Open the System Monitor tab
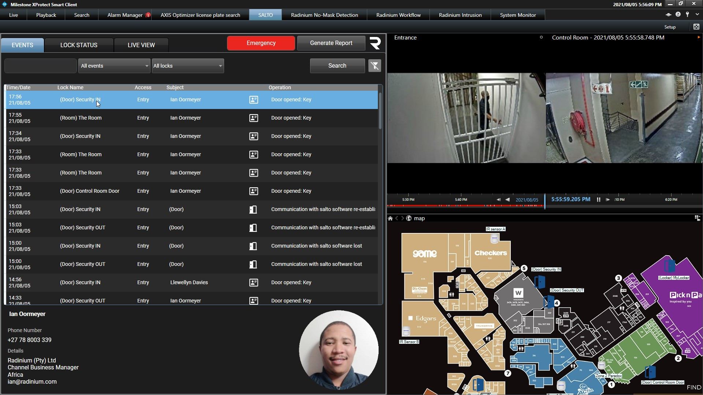Image resolution: width=703 pixels, height=395 pixels. (518, 15)
